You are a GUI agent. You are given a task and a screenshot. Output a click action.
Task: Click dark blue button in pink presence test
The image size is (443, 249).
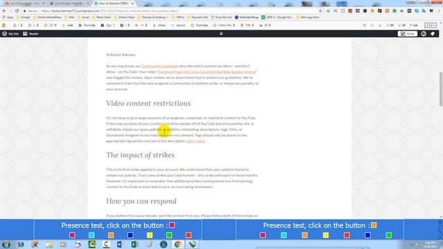coord(130,235)
